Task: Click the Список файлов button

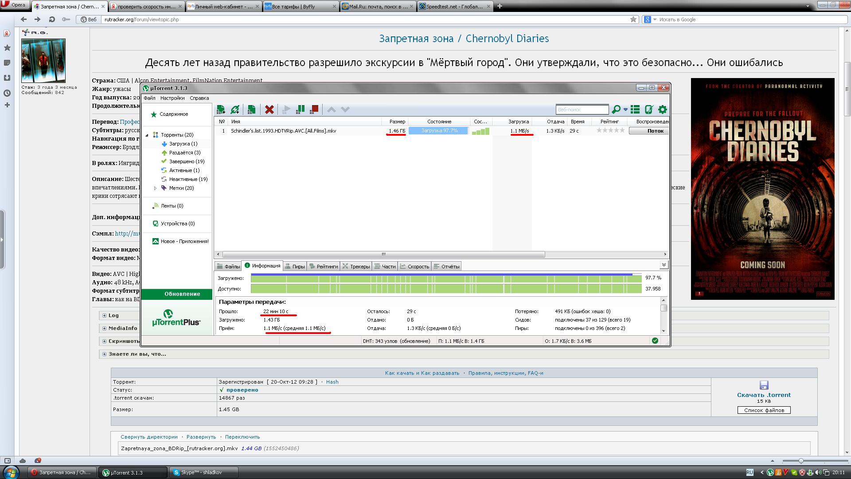Action: 764,410
